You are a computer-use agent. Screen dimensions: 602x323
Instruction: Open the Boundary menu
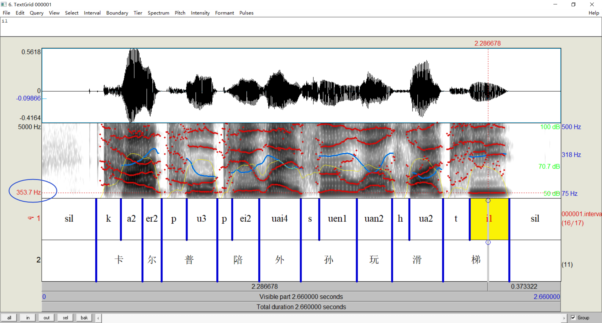117,13
